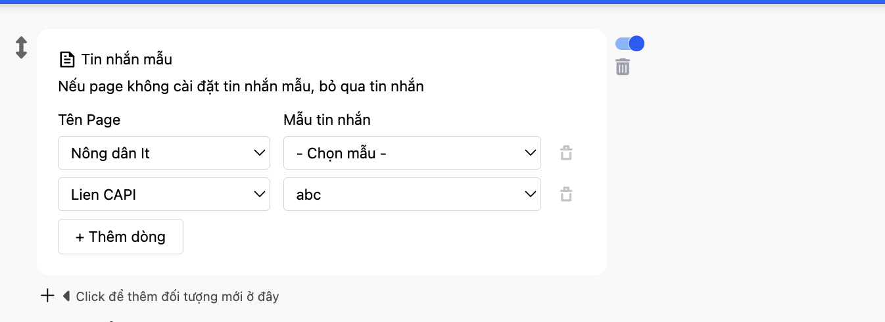The height and width of the screenshot is (322, 885).
Task: Open the abc message template dropdown
Action: [412, 195]
